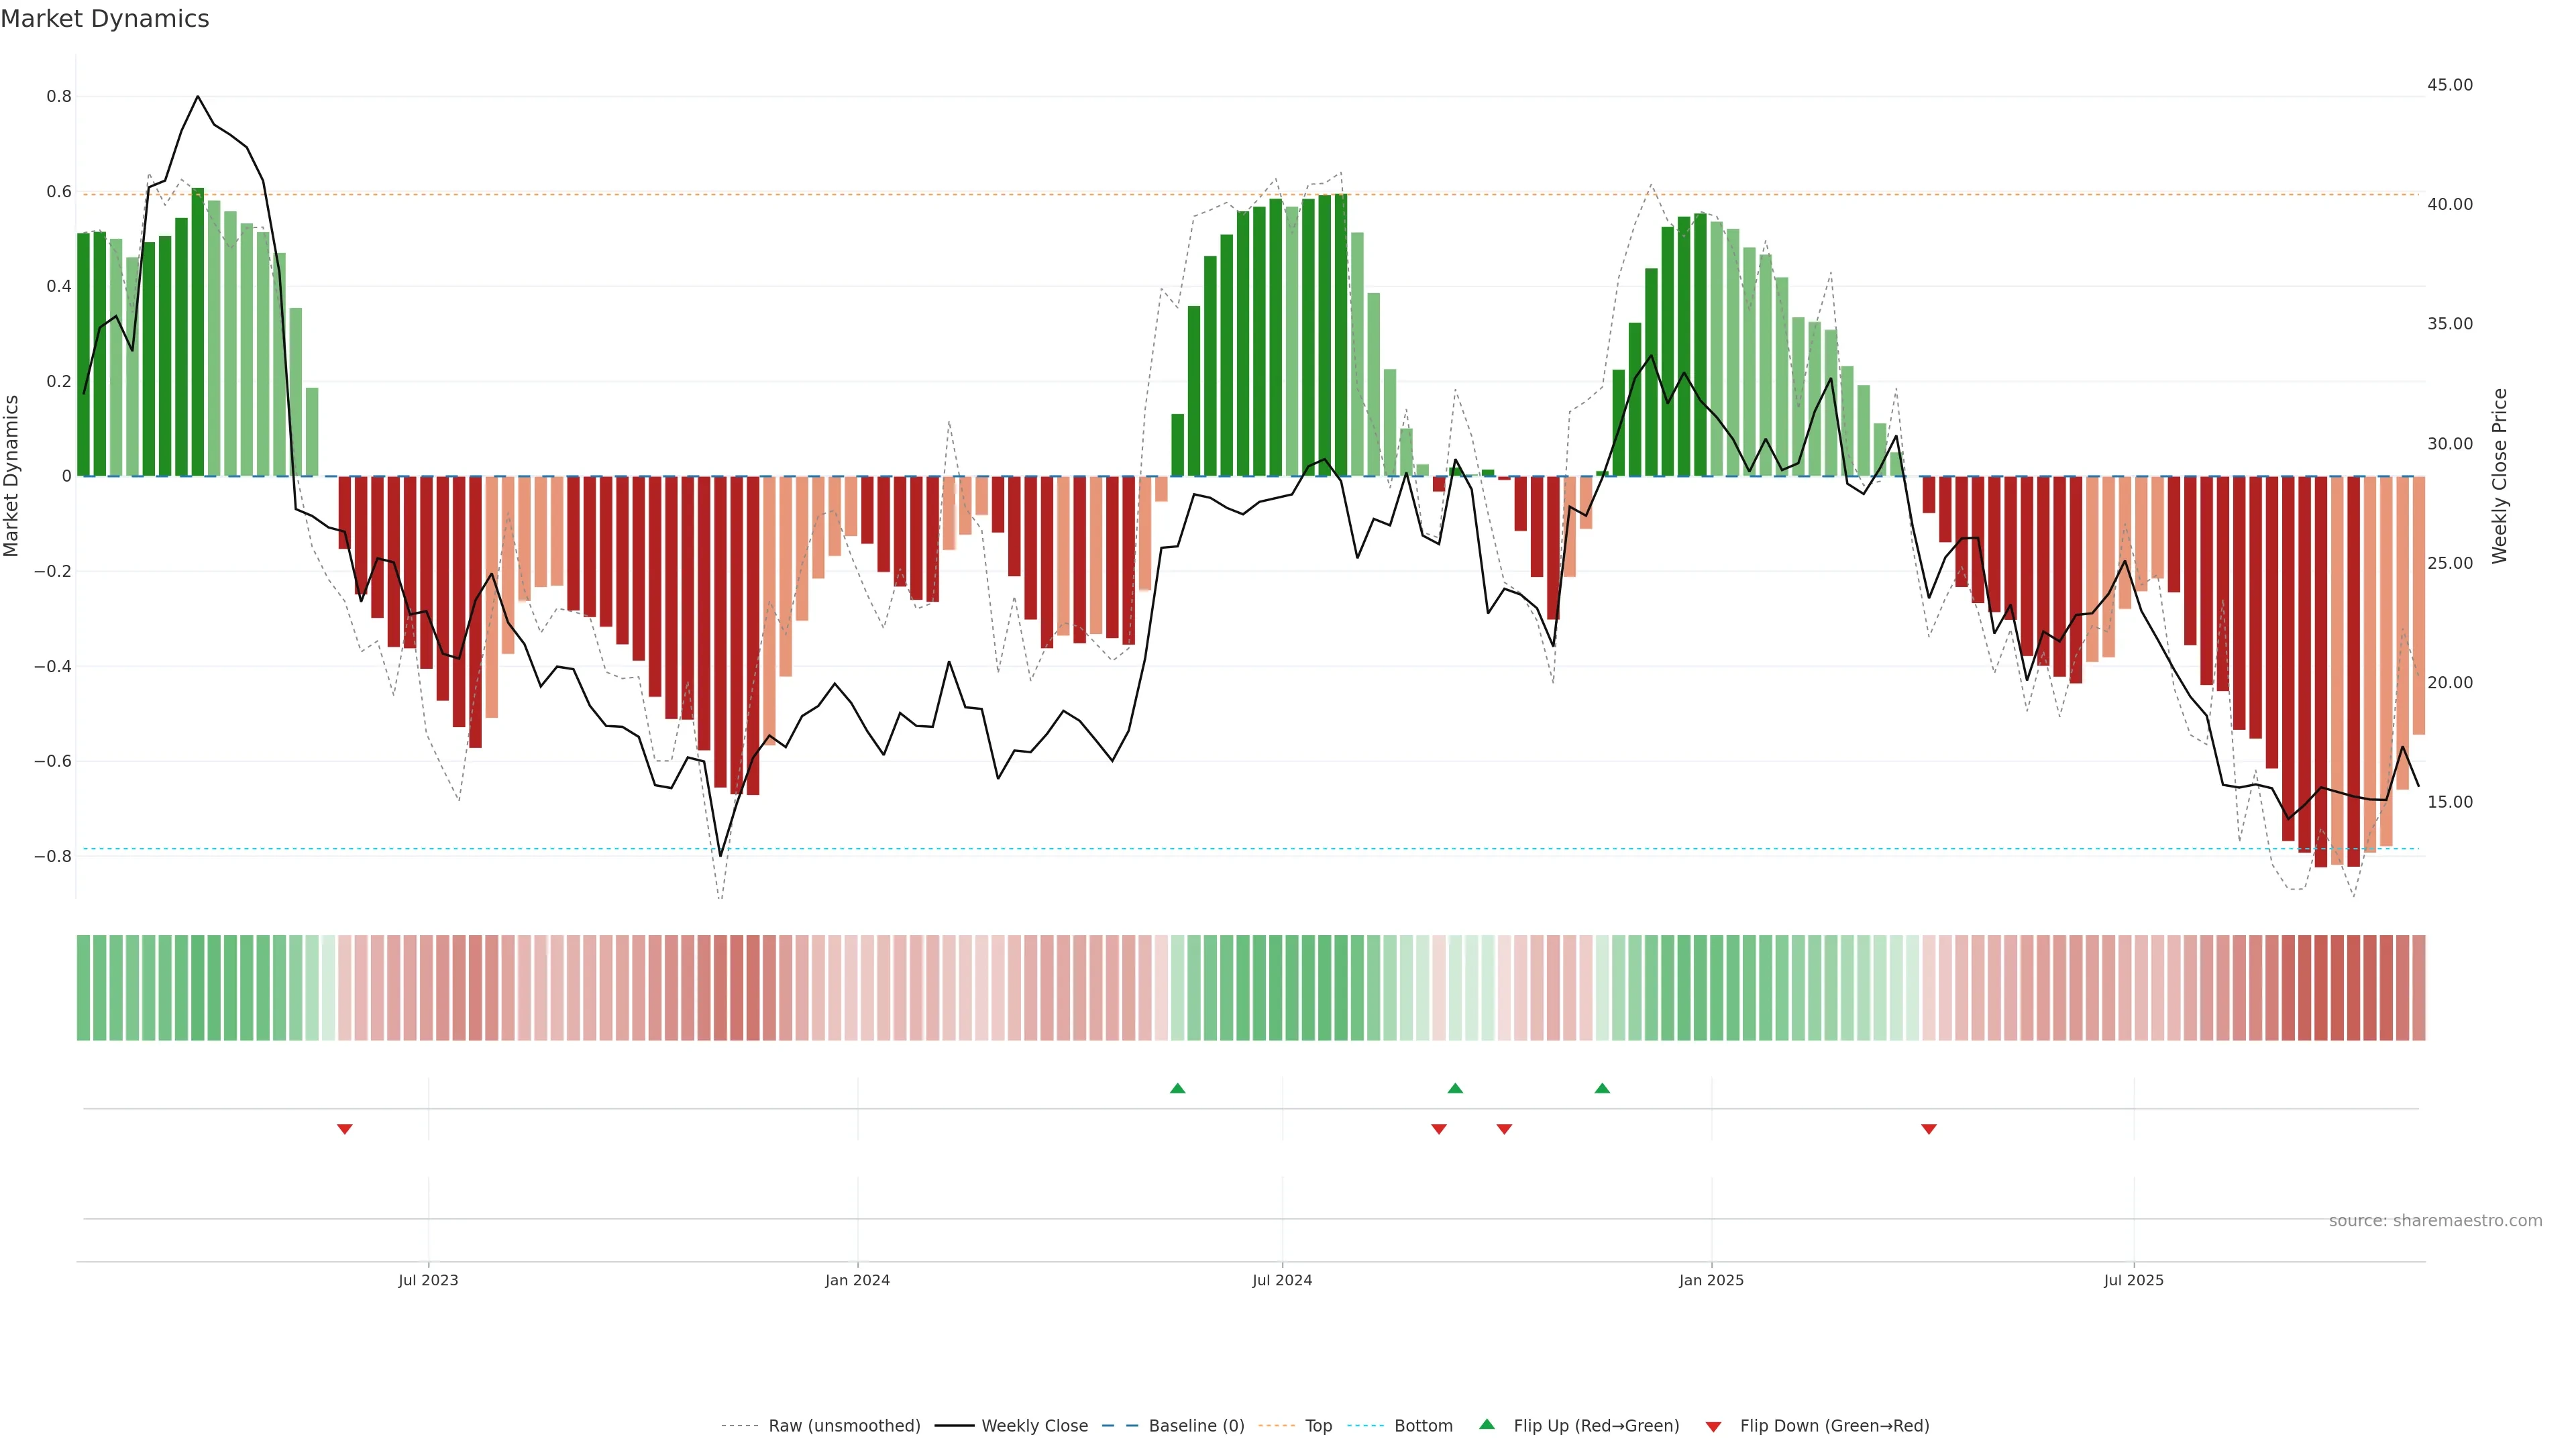The width and height of the screenshot is (2576, 1449).
Task: Click the Market Dynamics chart title
Action: coord(105,19)
